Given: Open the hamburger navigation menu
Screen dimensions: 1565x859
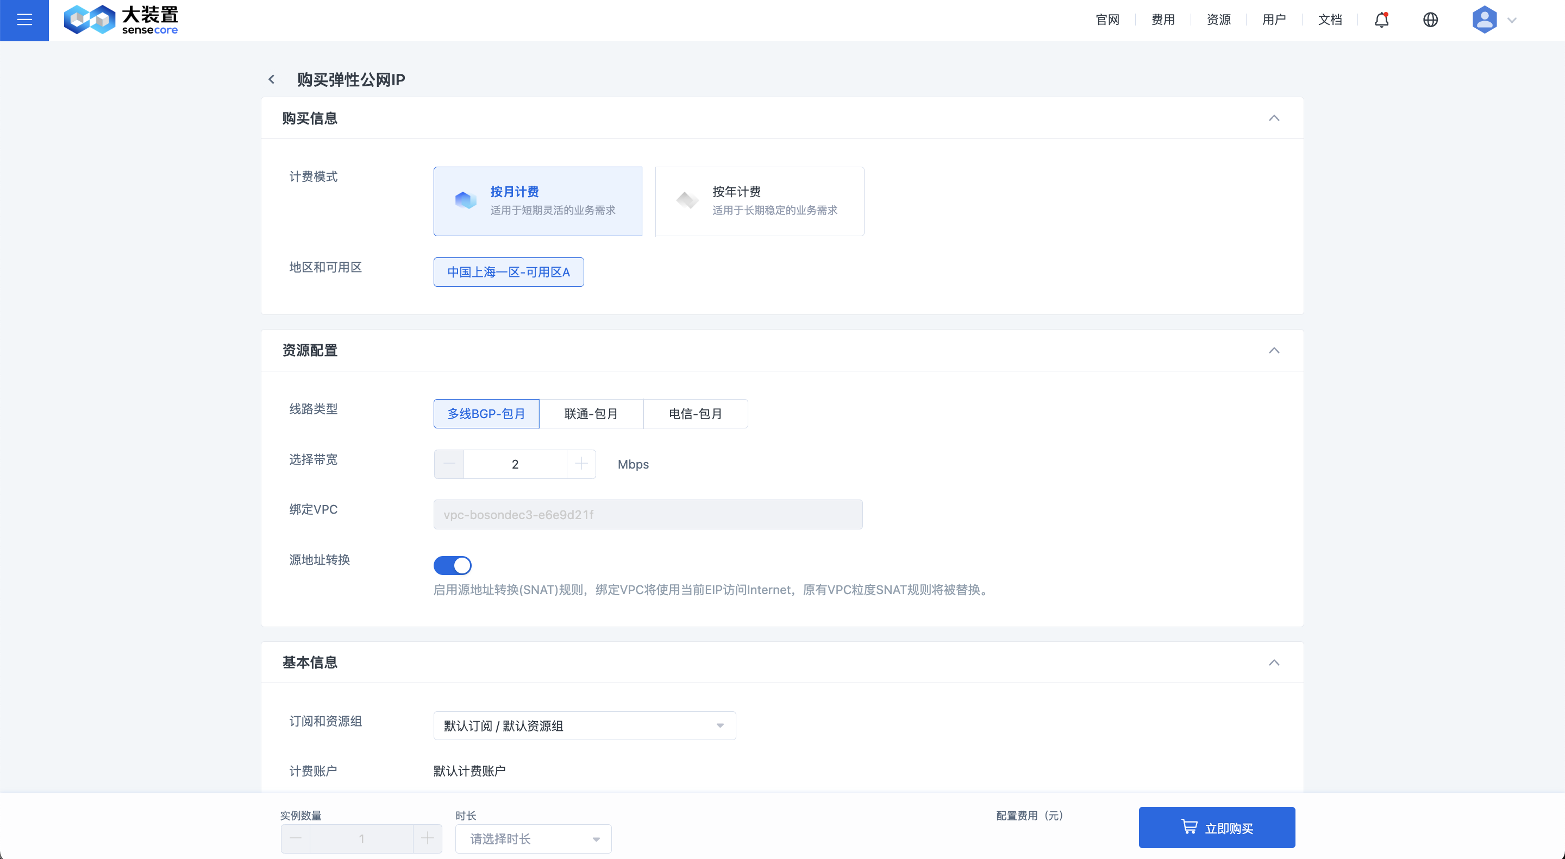Looking at the screenshot, I should 24,20.
